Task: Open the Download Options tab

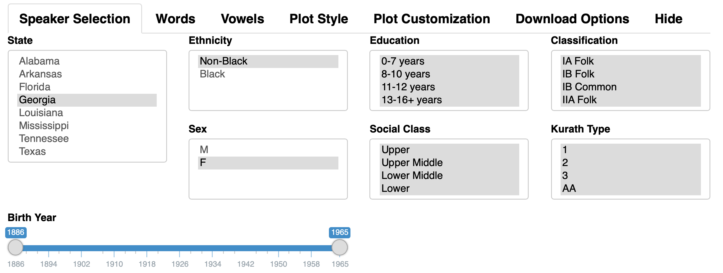Action: pyautogui.click(x=572, y=19)
